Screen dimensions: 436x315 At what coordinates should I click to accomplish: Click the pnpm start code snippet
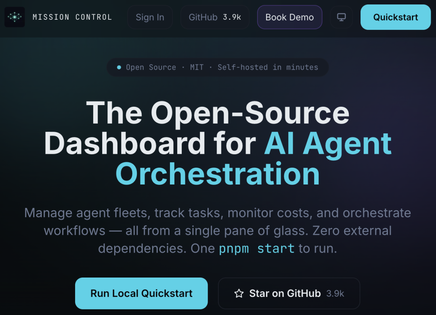(256, 249)
